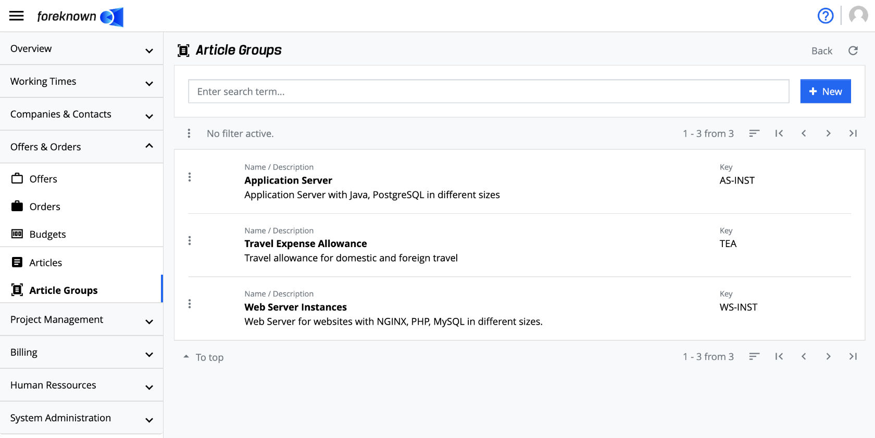875x438 pixels.
Task: Expand the Human Ressources section
Action: point(81,385)
